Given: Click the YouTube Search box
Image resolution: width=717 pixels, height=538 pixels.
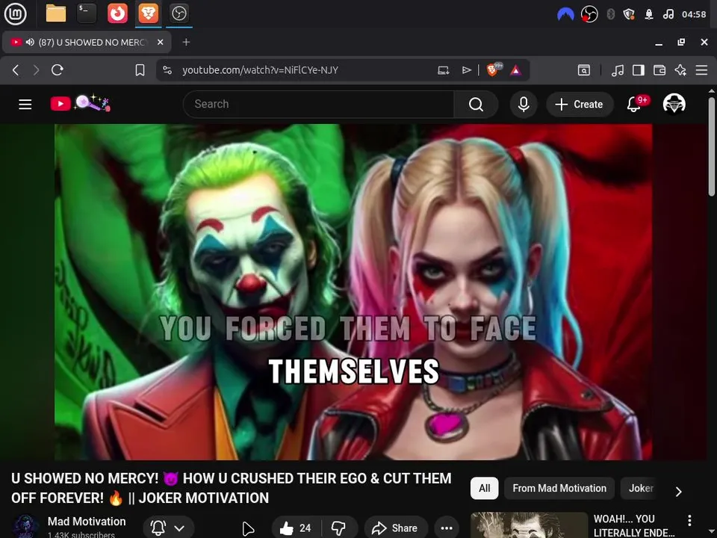Looking at the screenshot, I should coord(318,105).
